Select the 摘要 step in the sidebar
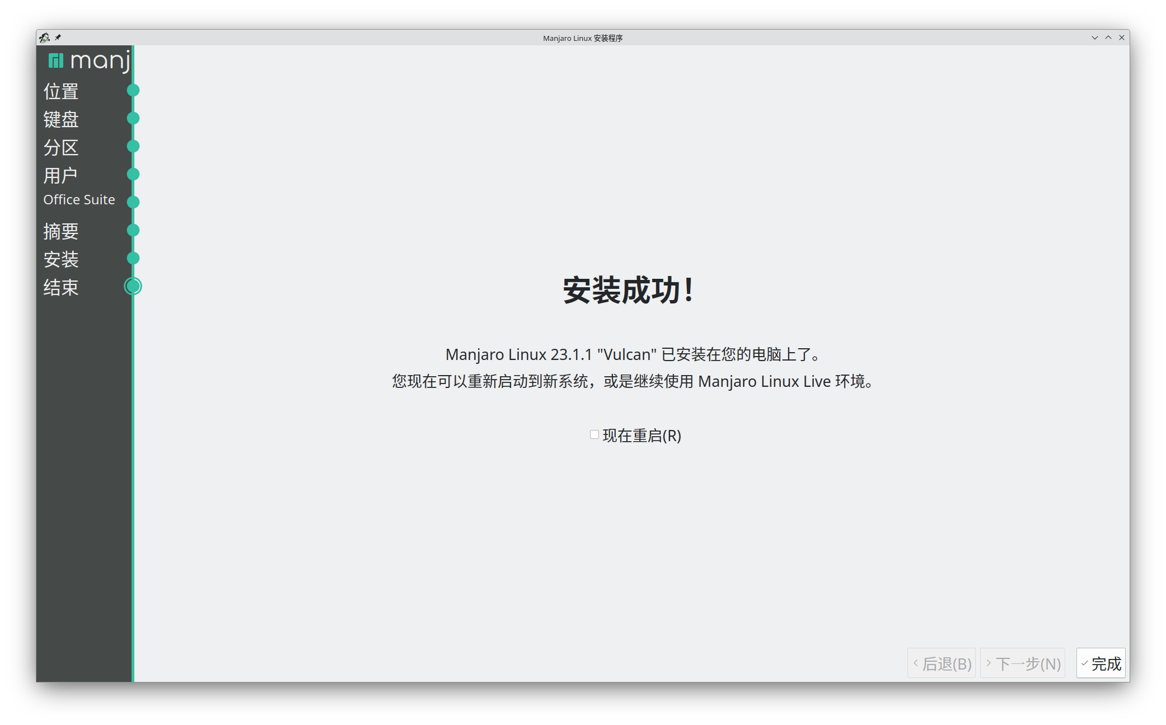Screen dimensions: 1166x725 point(60,231)
